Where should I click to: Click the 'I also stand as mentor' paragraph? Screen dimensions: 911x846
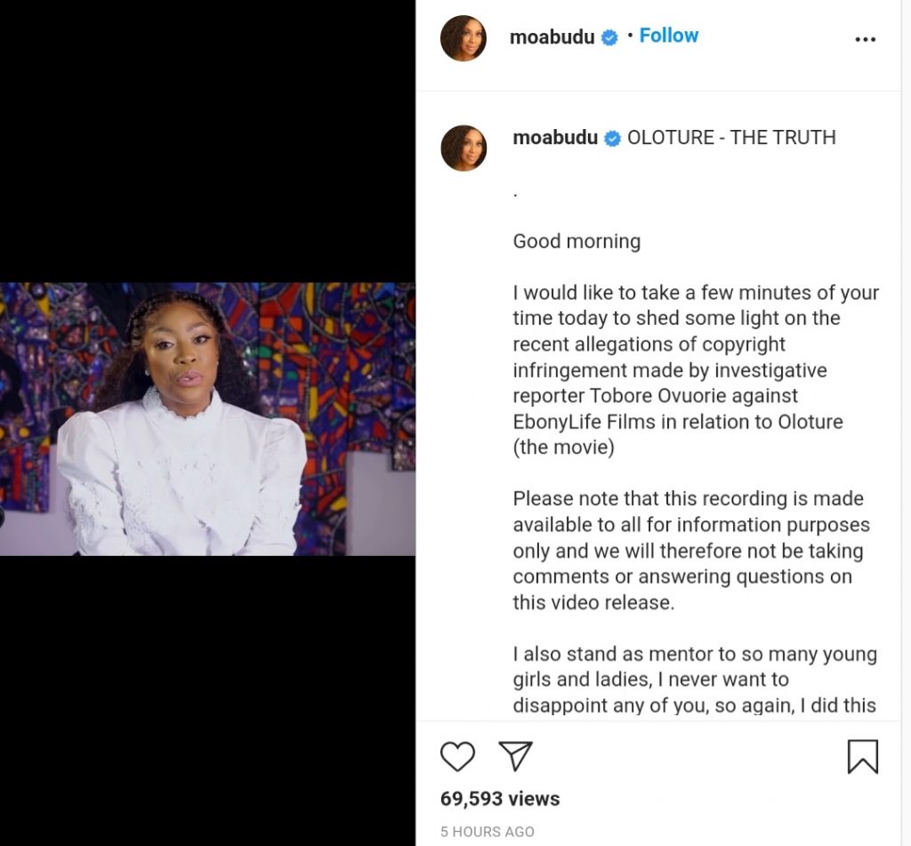pyautogui.click(x=695, y=680)
